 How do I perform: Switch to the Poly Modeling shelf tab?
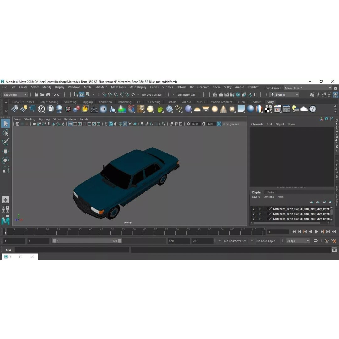[49, 102]
